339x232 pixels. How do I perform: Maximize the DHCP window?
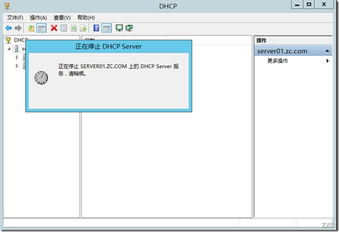(x=309, y=5)
